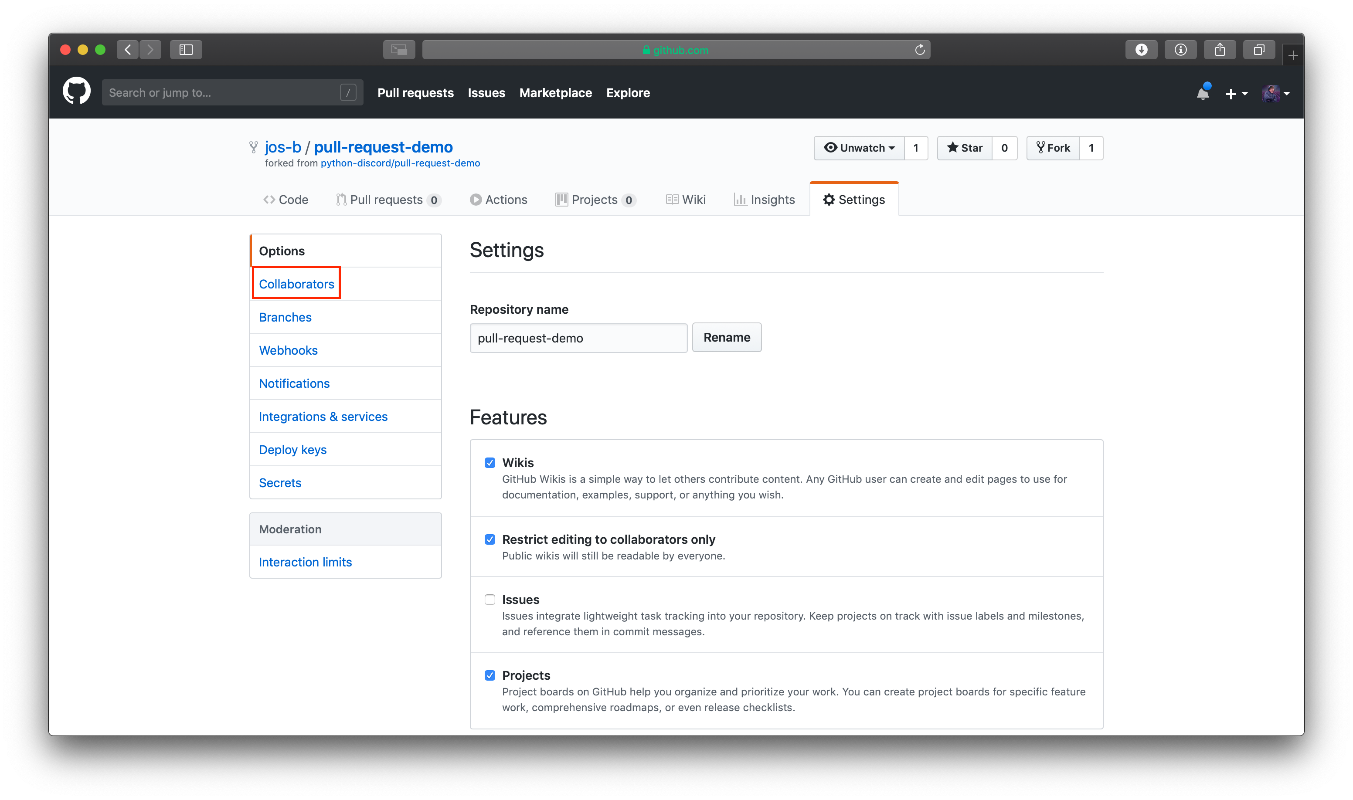1353x800 pixels.
Task: Open Collaborators in the settings sidebar
Action: tap(296, 284)
